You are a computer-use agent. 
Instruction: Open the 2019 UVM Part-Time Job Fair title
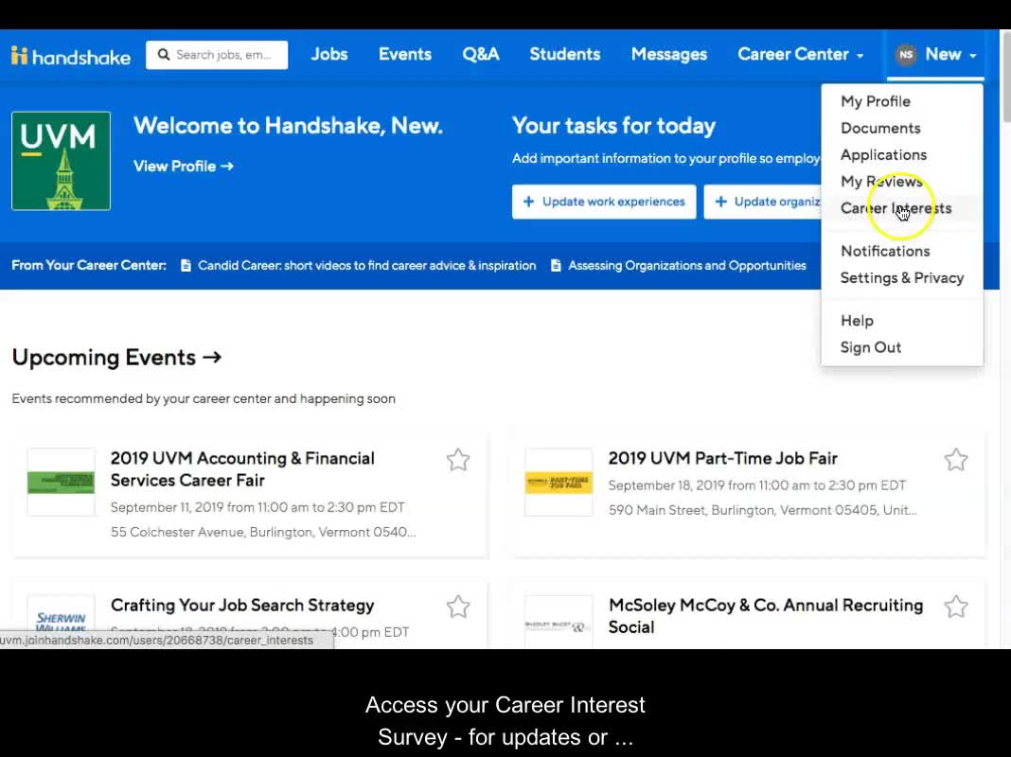pos(723,459)
